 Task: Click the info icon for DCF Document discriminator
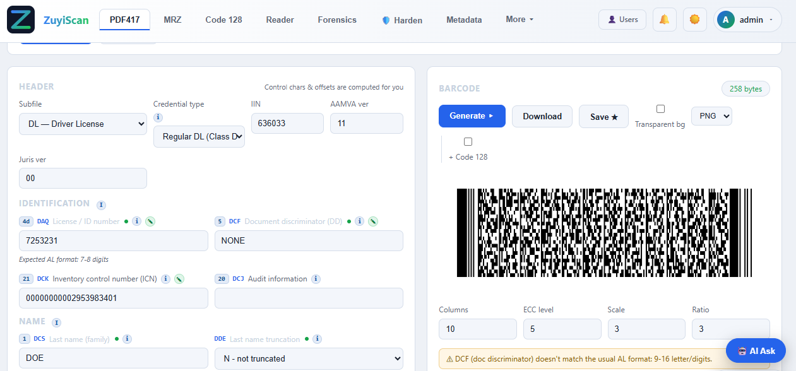(x=359, y=221)
